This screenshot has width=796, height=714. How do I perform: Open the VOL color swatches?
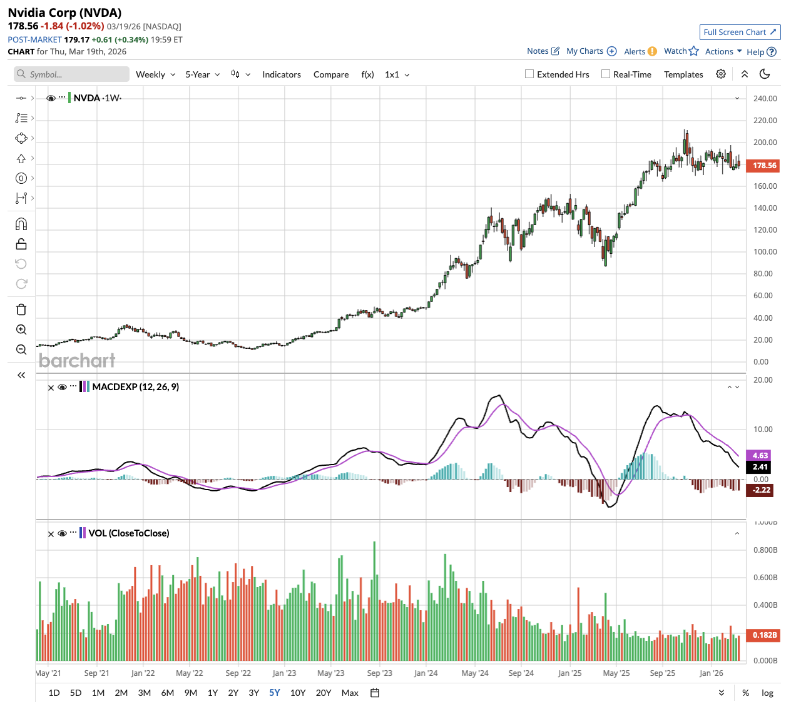[x=83, y=533]
